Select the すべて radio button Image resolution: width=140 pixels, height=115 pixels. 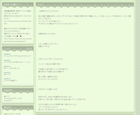[5, 96]
